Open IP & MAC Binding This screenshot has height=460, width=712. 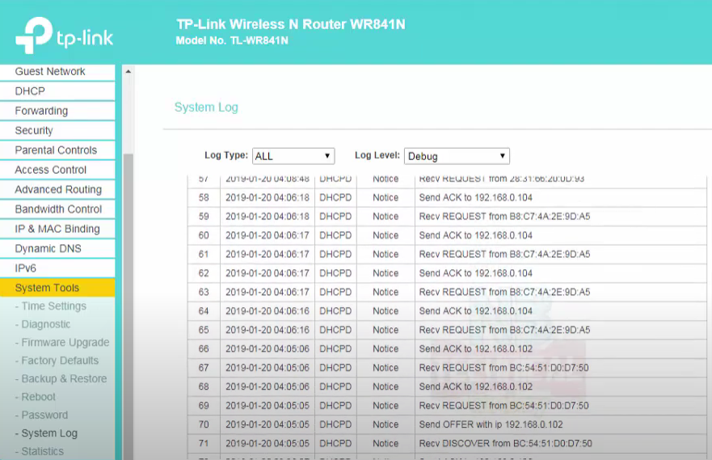click(57, 229)
